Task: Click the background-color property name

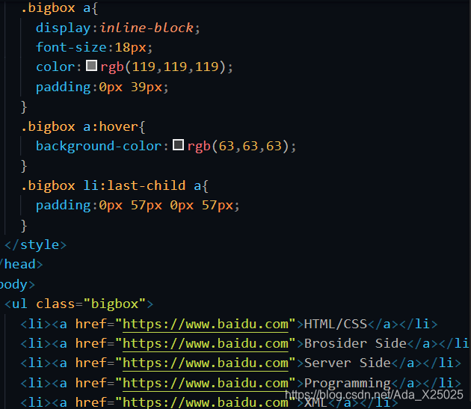Action: coord(99,147)
